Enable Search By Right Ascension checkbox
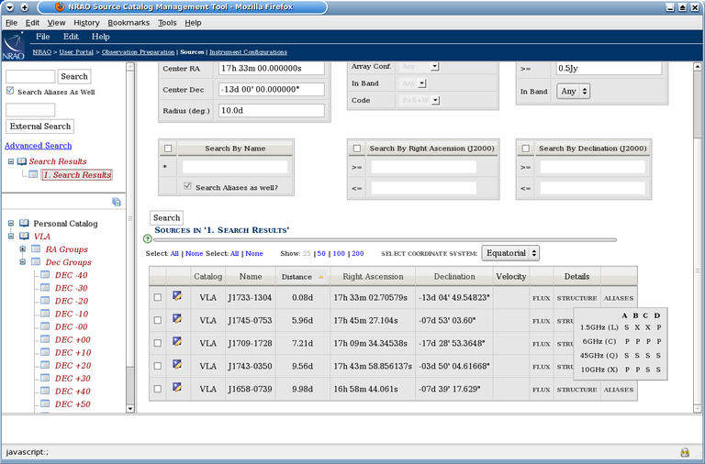Screen dimensions: 705x464 point(357,149)
